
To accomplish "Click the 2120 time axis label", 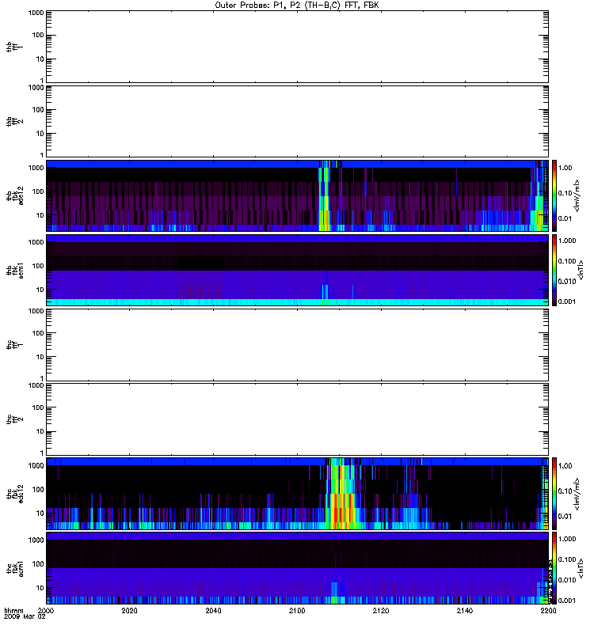I will pos(381,610).
